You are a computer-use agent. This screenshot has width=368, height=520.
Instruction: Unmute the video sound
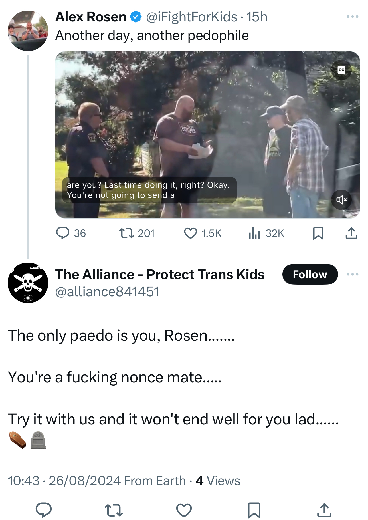point(341,200)
